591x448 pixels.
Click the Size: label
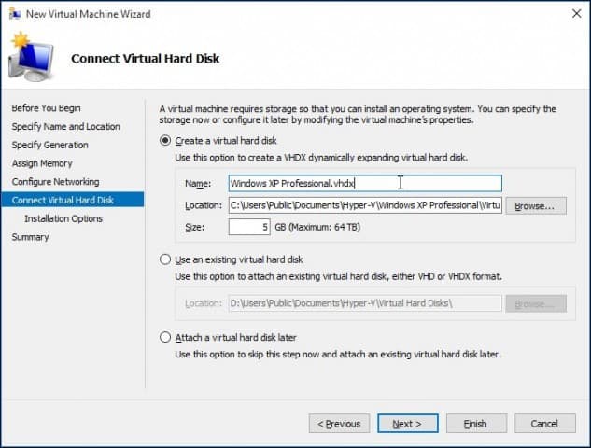[x=194, y=227]
